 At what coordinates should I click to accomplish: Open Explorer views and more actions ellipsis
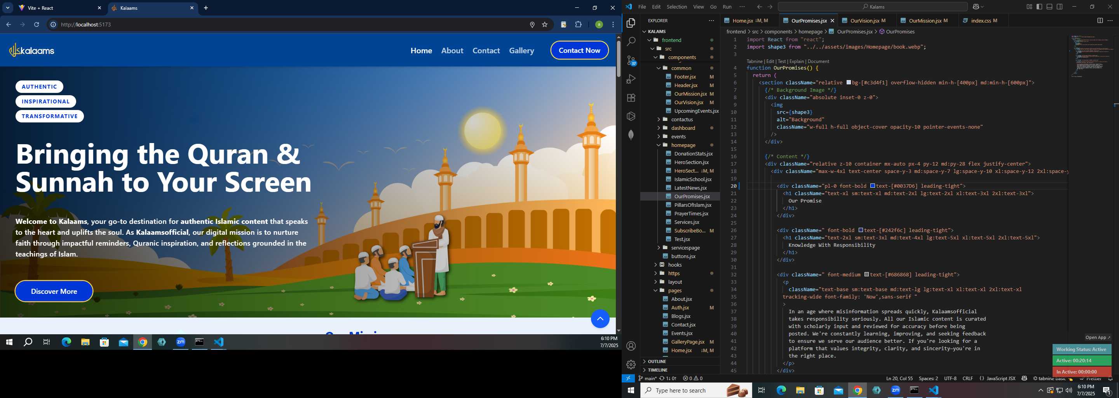tap(711, 21)
